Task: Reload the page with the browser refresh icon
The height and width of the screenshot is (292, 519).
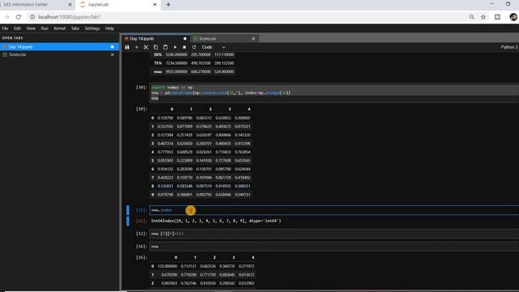Action: tap(19, 17)
